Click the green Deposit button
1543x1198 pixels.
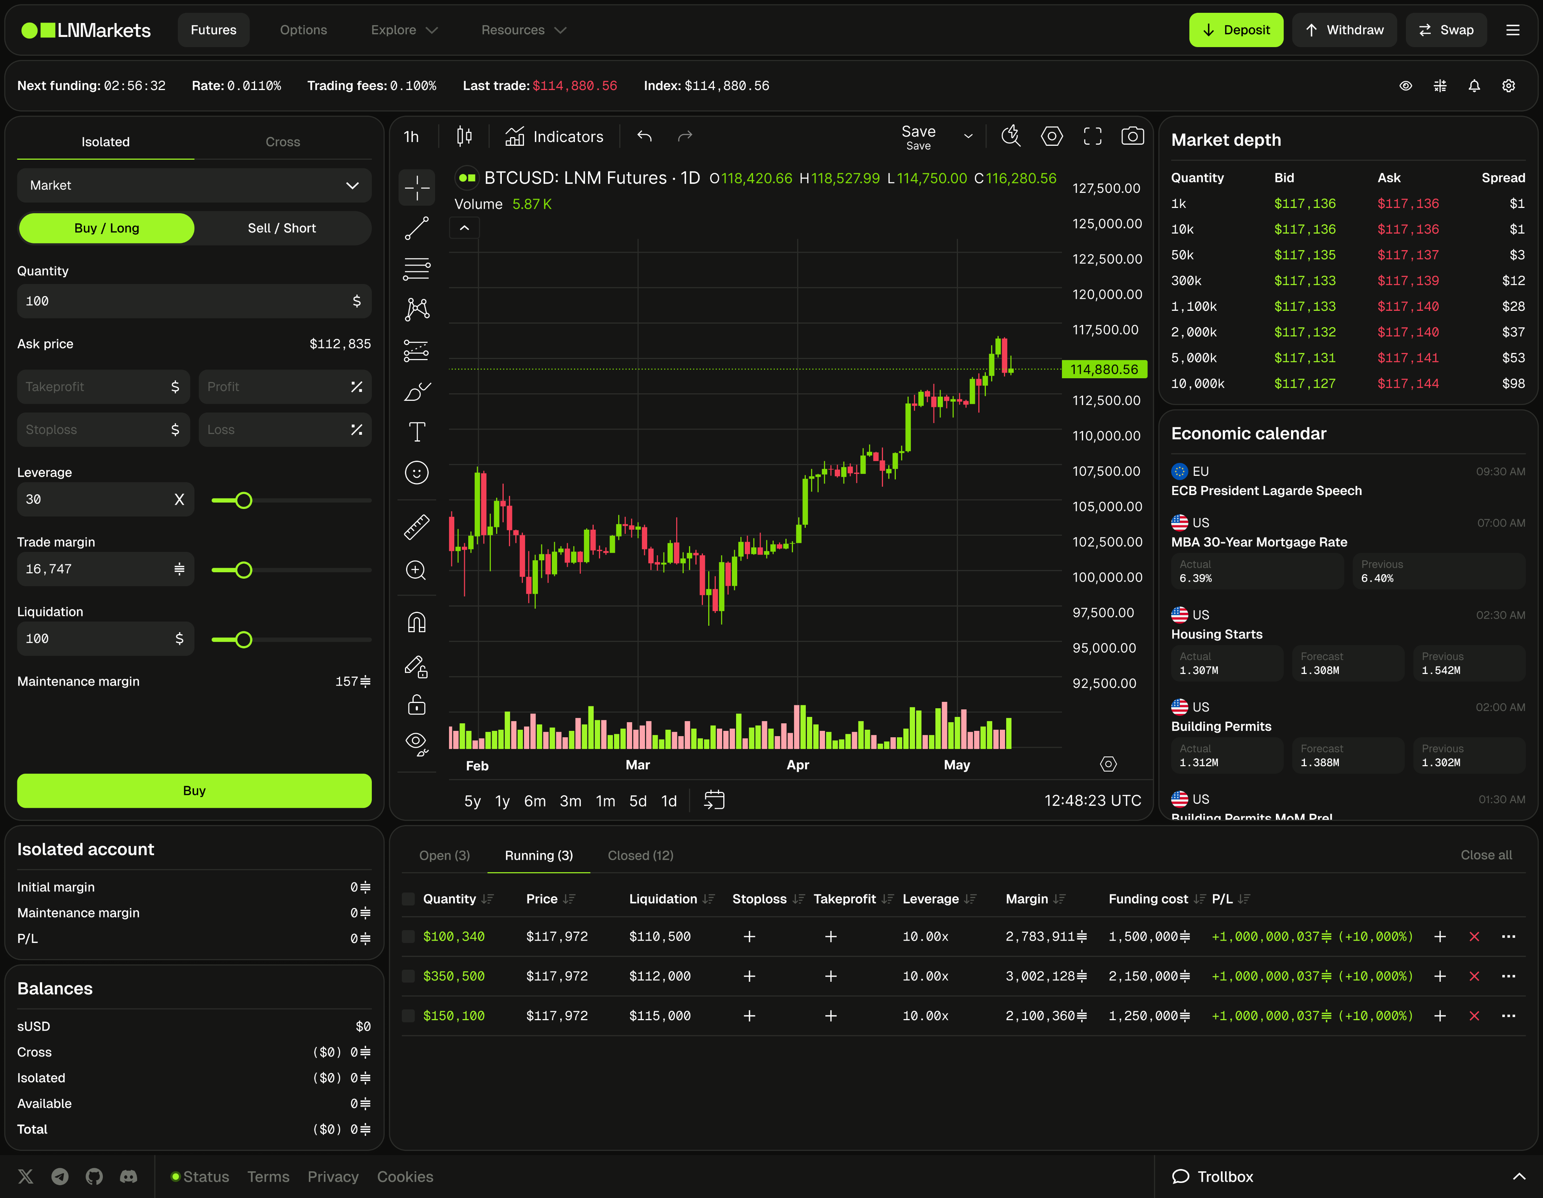[1236, 31]
